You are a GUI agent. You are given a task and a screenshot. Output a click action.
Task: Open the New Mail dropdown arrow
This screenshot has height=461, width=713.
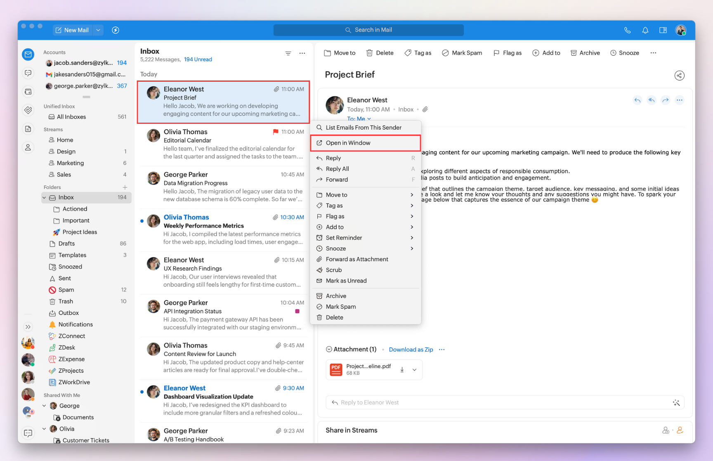coord(98,30)
